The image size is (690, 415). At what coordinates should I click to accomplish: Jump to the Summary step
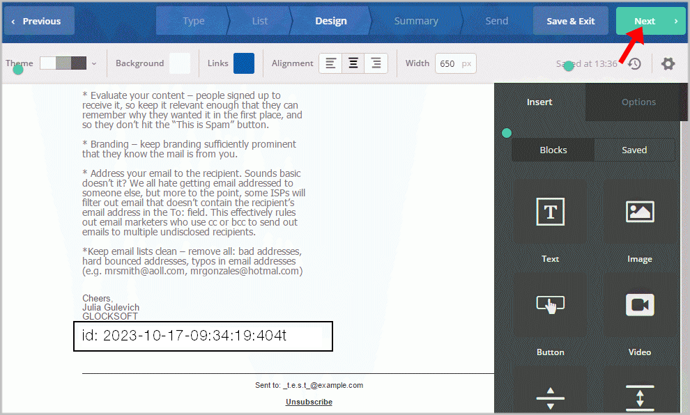coord(416,21)
